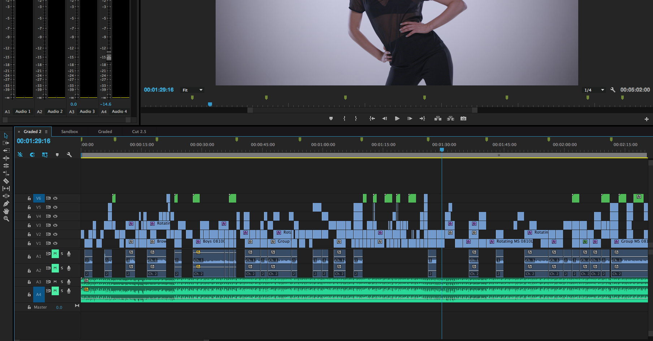
Task: Select the Zoom tool
Action: 6,219
